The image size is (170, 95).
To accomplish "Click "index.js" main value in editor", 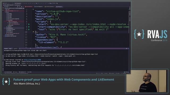I will (53, 19).
